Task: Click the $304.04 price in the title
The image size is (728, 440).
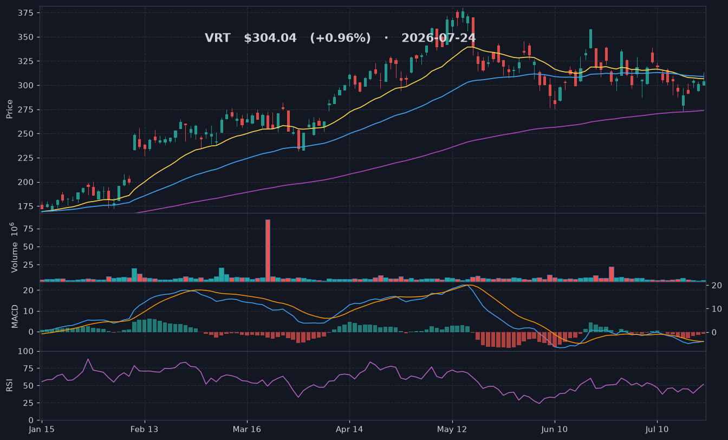Action: pos(270,38)
